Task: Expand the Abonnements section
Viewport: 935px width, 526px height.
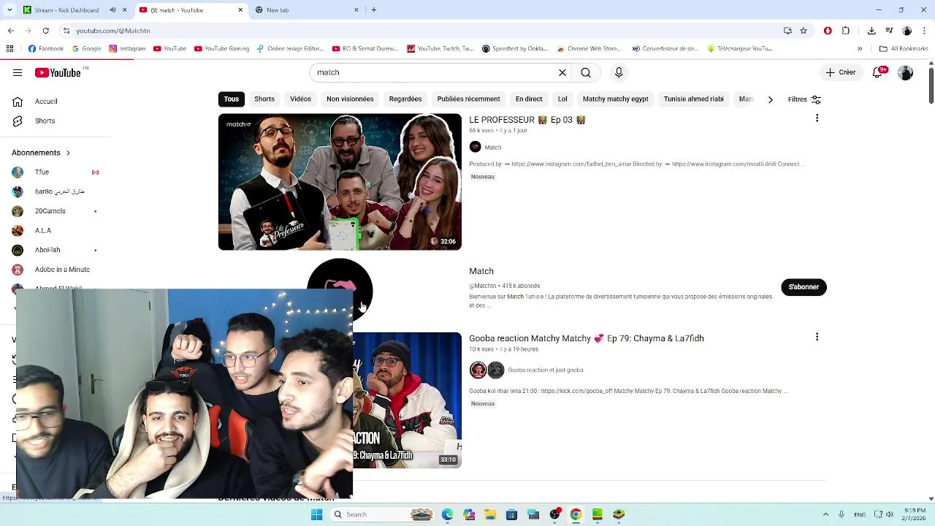Action: (x=41, y=153)
